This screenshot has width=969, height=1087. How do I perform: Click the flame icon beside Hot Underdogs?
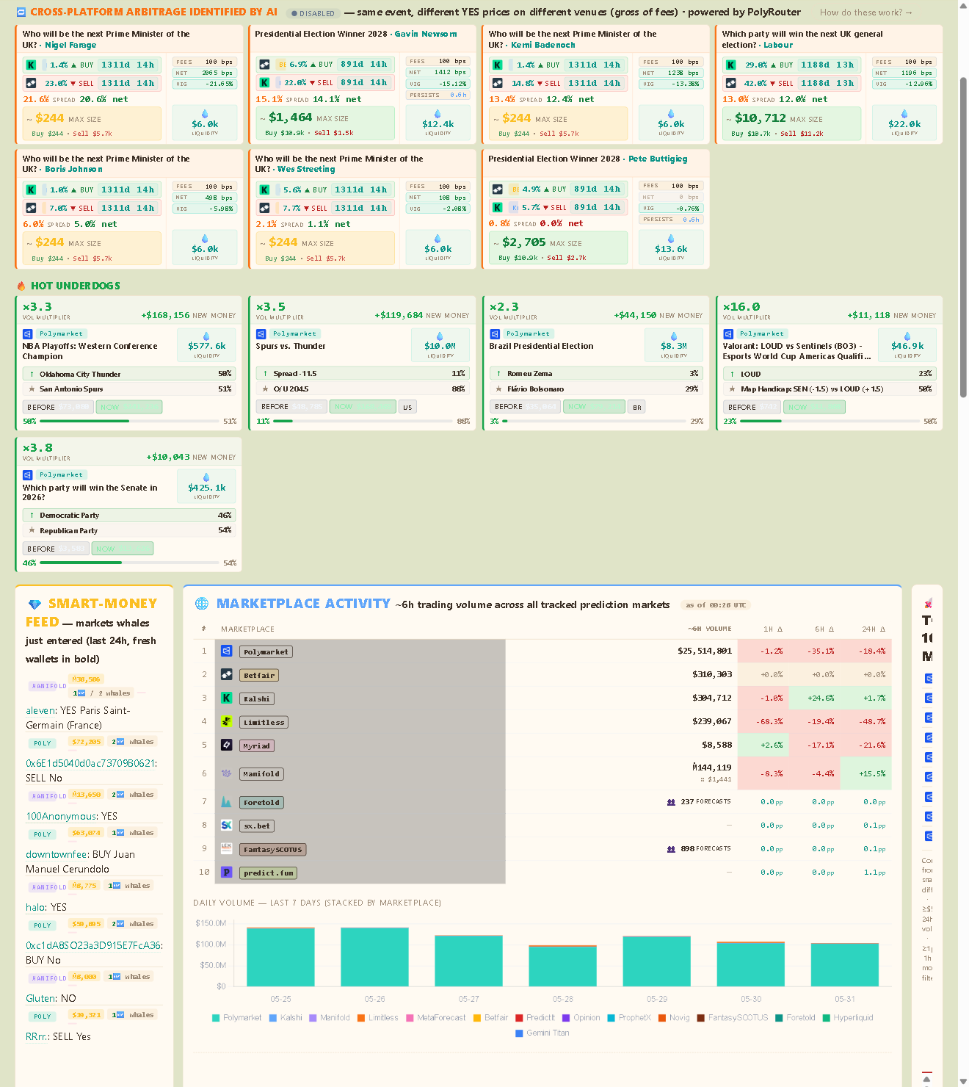point(21,286)
